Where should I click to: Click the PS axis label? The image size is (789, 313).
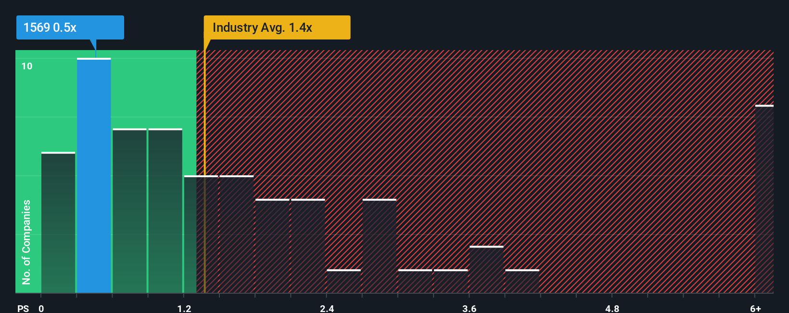point(23,308)
